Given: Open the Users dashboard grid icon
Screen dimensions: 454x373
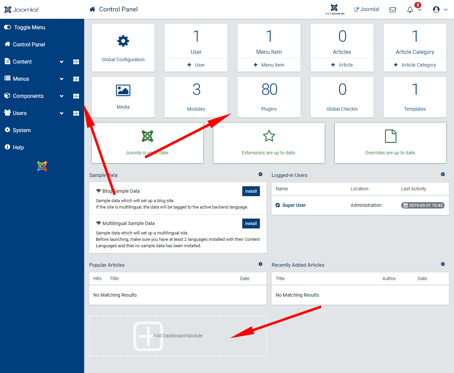Looking at the screenshot, I should pos(76,113).
